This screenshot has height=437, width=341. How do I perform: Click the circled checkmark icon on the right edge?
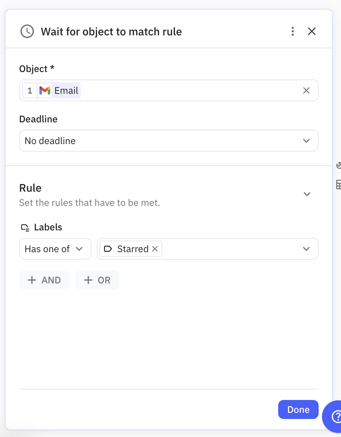tap(338, 165)
